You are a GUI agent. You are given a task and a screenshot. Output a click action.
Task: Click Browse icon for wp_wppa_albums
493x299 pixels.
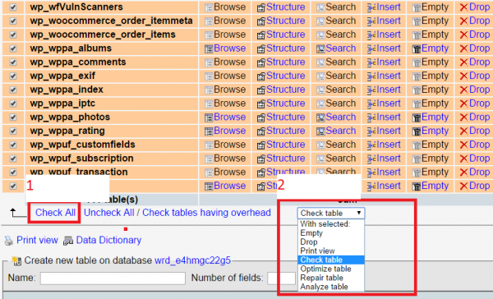(209, 48)
